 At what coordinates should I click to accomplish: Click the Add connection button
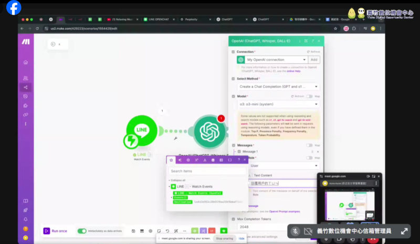click(314, 60)
